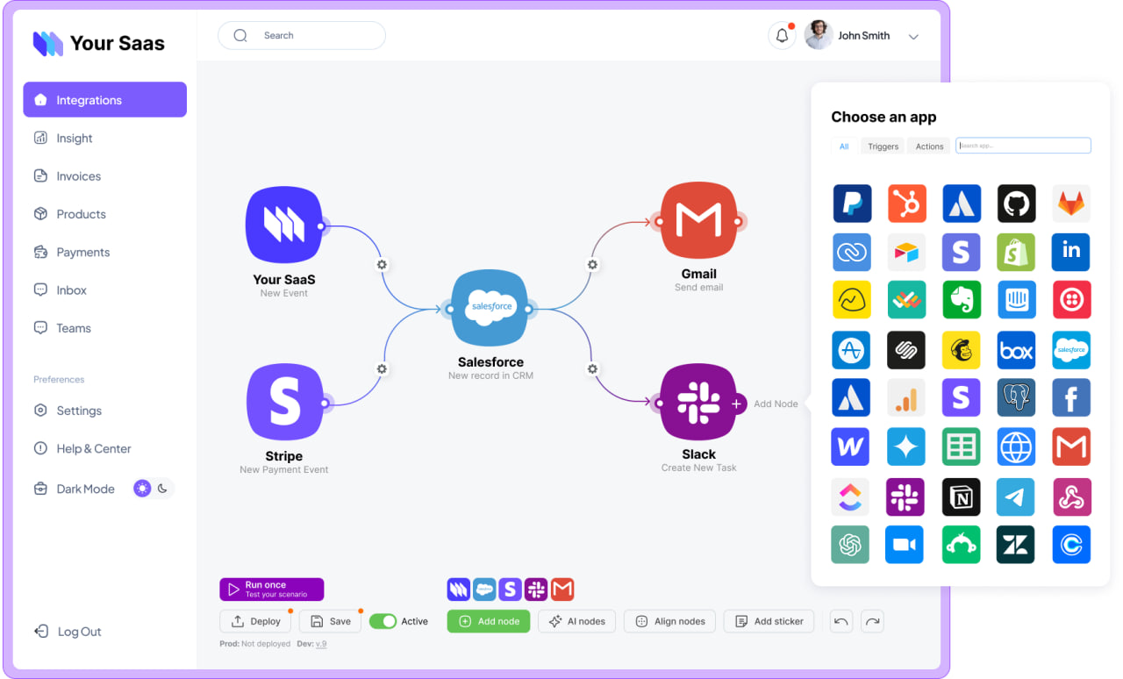Go to the Inbox

tap(60, 290)
